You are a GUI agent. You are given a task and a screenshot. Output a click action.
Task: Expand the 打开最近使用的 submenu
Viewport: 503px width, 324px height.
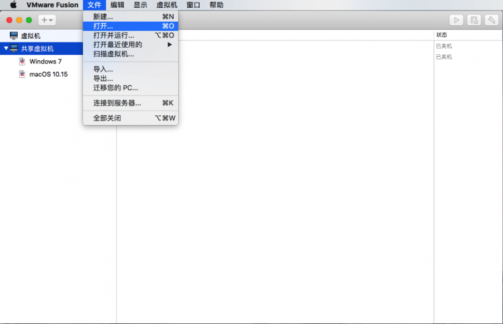pos(130,45)
